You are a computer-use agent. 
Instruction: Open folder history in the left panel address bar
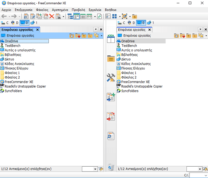pyautogui.click(x=72, y=36)
